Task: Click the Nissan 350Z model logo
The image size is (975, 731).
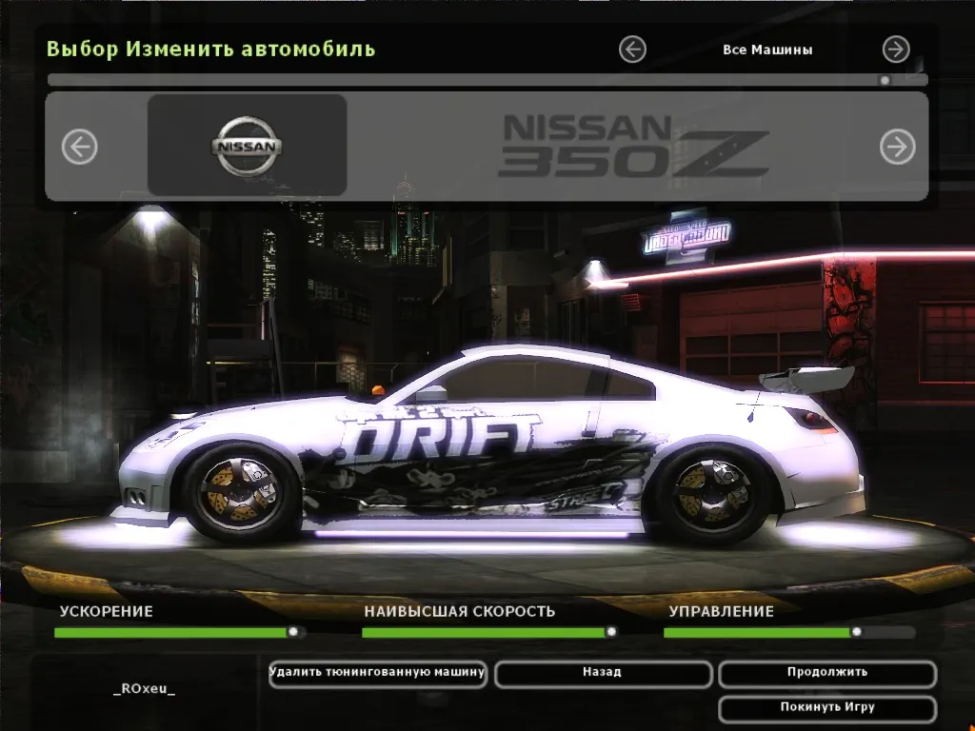Action: [633, 146]
